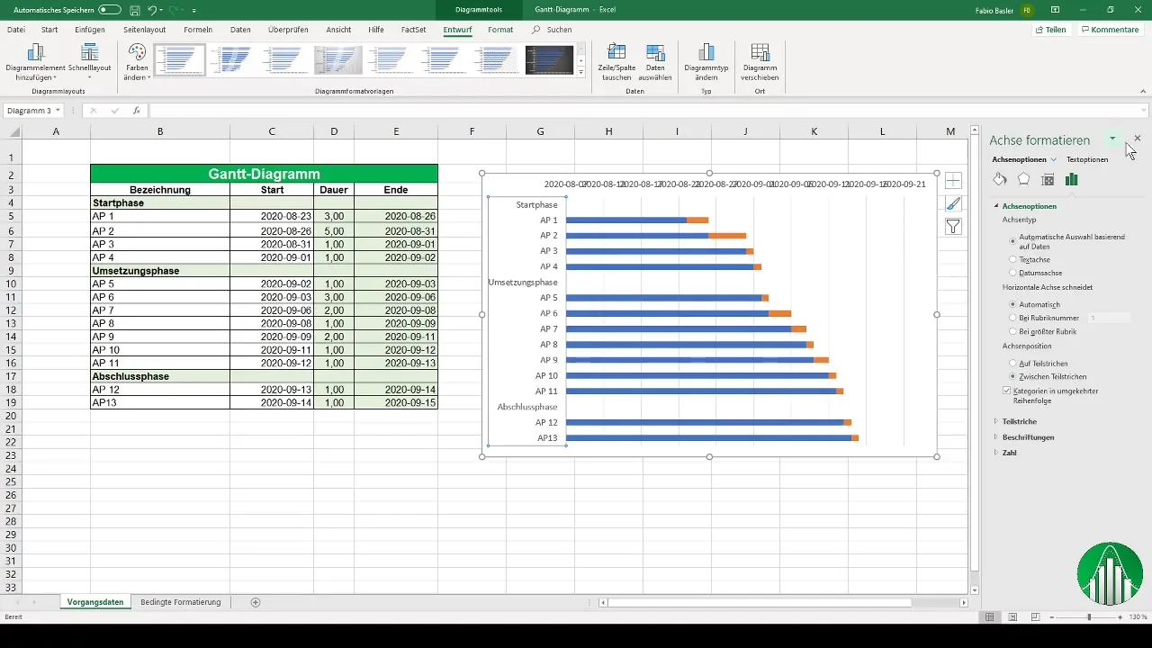Click chart elements plus button
1152x648 pixels.
pyautogui.click(x=954, y=180)
